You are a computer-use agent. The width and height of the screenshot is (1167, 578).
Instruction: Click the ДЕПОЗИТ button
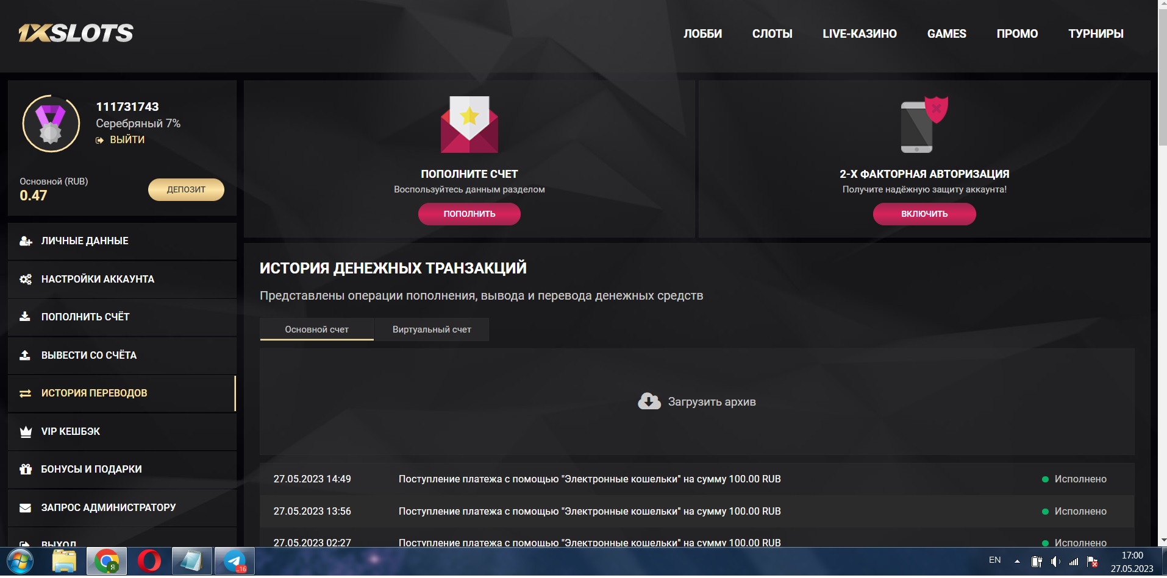[x=186, y=189]
